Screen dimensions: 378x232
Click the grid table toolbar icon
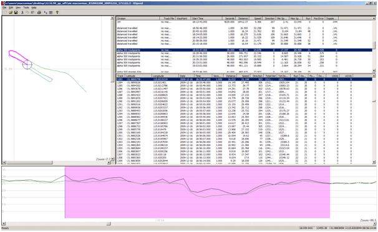click(51, 12)
